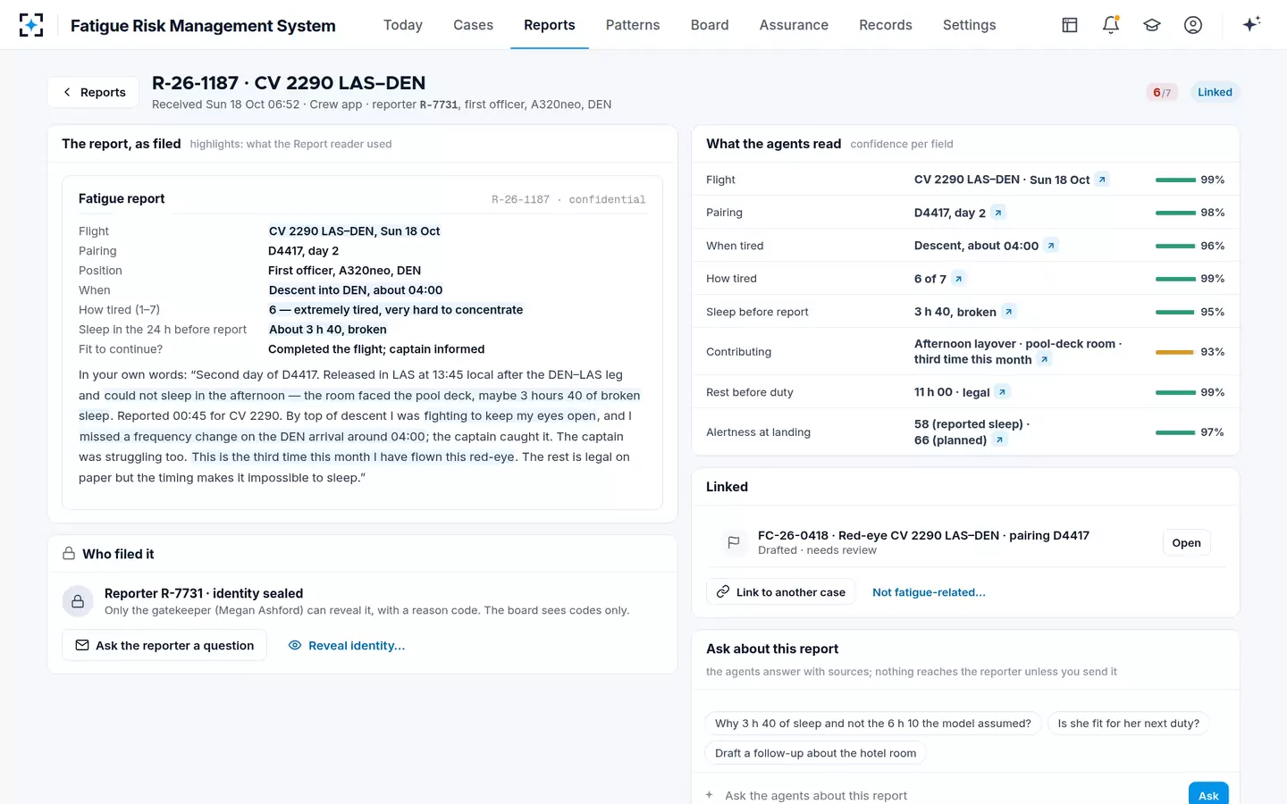
Task: Click the blue Ask button
Action: tap(1208, 794)
